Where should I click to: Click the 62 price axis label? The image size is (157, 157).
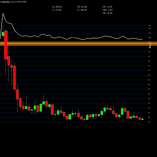tap(149, 80)
